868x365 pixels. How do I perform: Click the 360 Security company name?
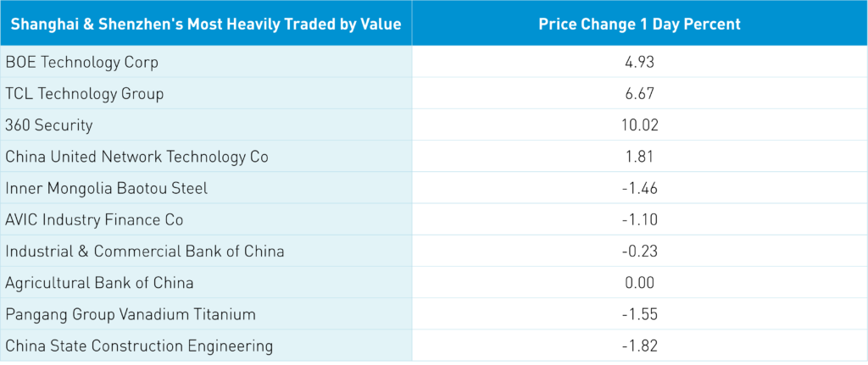(x=47, y=124)
